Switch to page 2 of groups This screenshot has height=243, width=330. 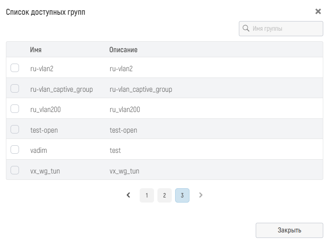click(x=165, y=195)
